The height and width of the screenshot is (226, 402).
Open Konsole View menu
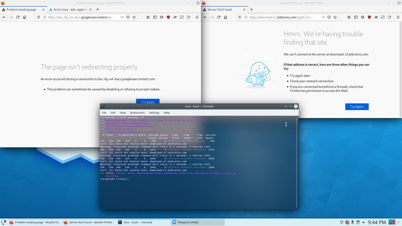[123, 113]
